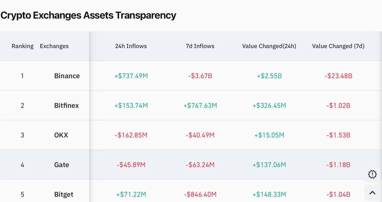Sort by Value Changed (7d) header
The width and height of the screenshot is (382, 202).
tap(338, 46)
